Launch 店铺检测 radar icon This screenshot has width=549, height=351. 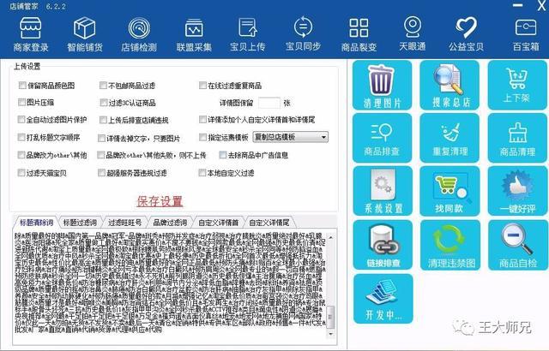(x=139, y=34)
